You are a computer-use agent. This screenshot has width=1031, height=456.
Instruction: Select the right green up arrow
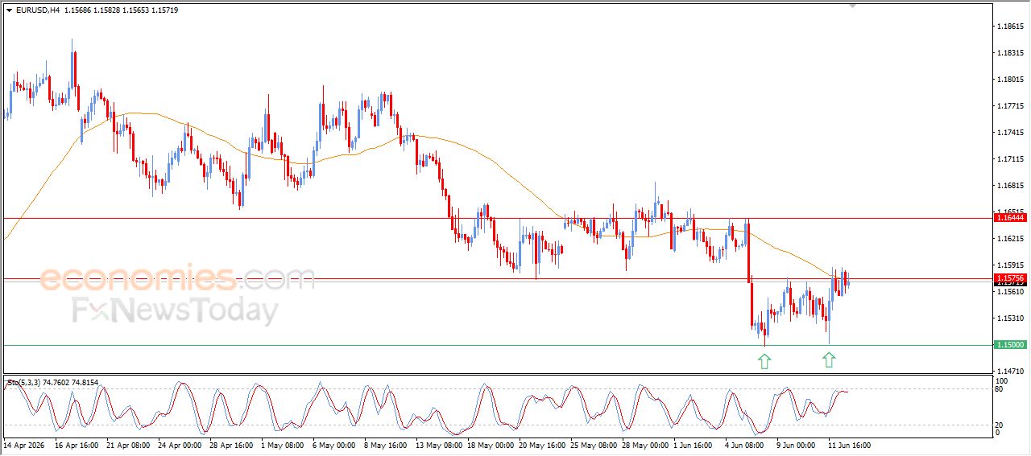(829, 359)
